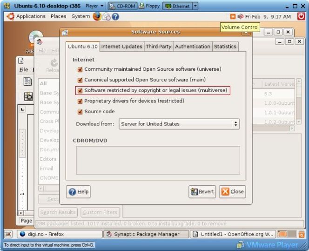Open the Applications menu

[31, 16]
